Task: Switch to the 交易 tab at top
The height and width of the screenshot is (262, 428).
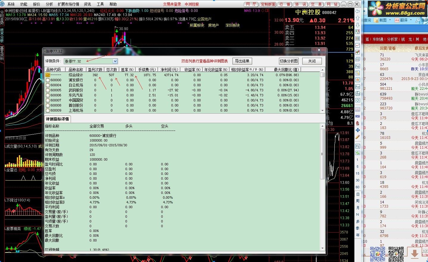Action: click(x=316, y=4)
